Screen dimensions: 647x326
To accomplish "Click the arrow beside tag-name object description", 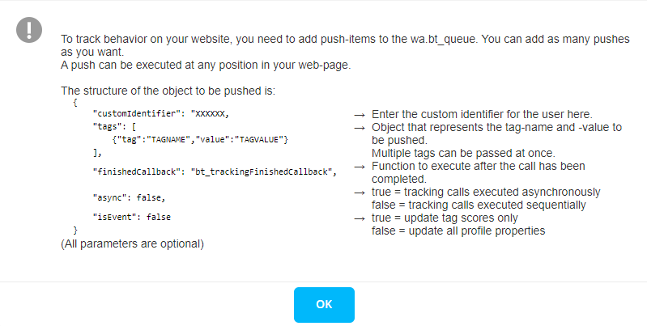I will tap(360, 128).
